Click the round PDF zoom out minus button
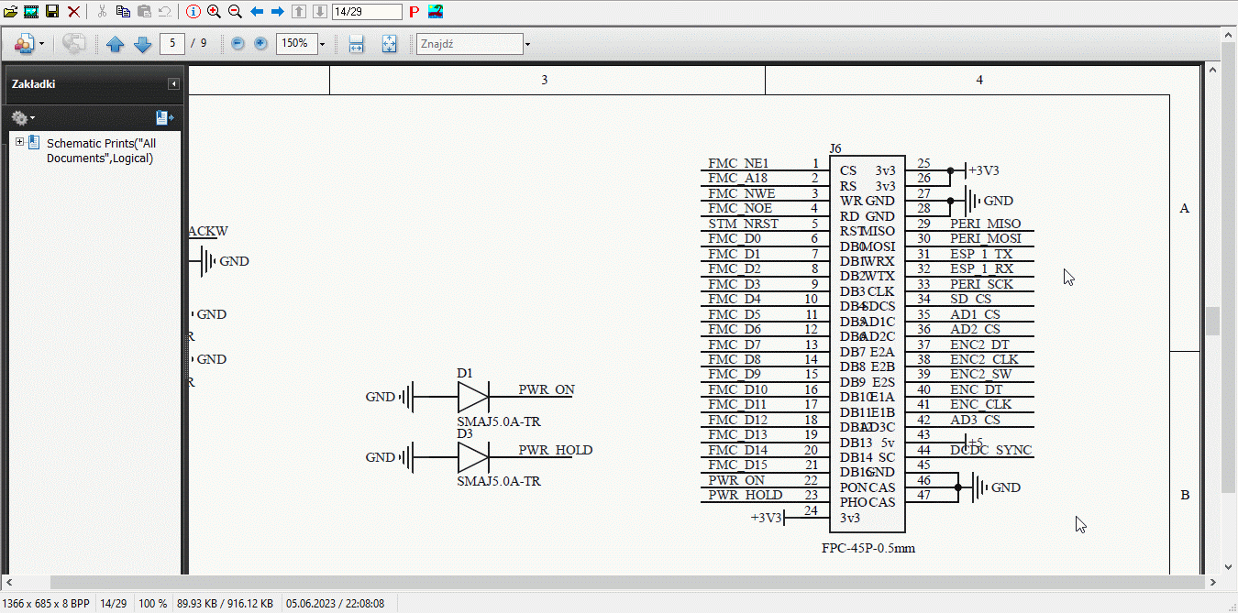The image size is (1238, 613). pyautogui.click(x=238, y=44)
